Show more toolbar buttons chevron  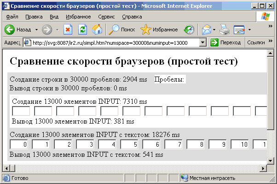[270, 26]
